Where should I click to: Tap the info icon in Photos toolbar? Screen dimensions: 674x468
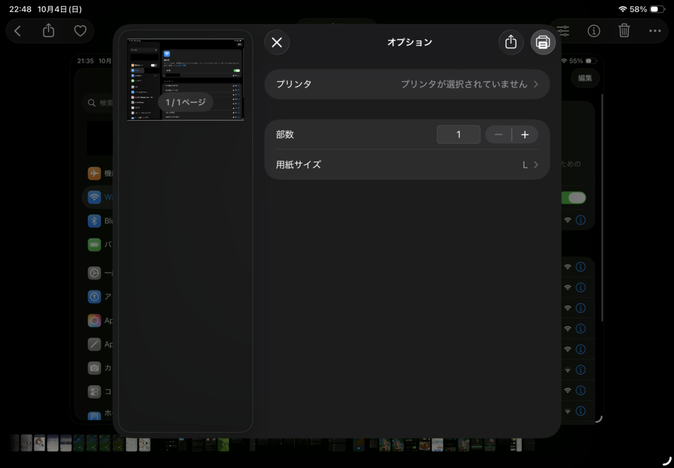click(593, 31)
